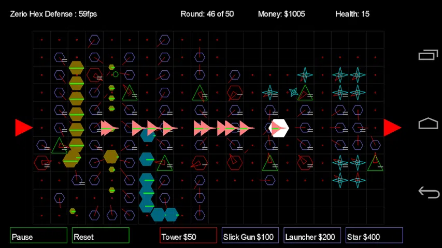Click the red entry arrow on left edge
The height and width of the screenshot is (248, 442).
point(23,128)
